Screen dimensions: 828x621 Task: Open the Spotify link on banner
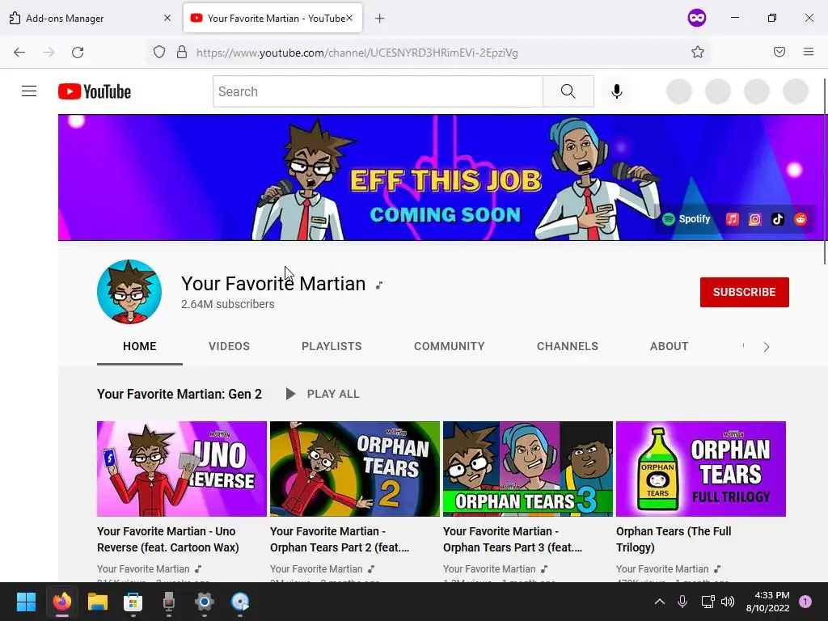click(686, 219)
